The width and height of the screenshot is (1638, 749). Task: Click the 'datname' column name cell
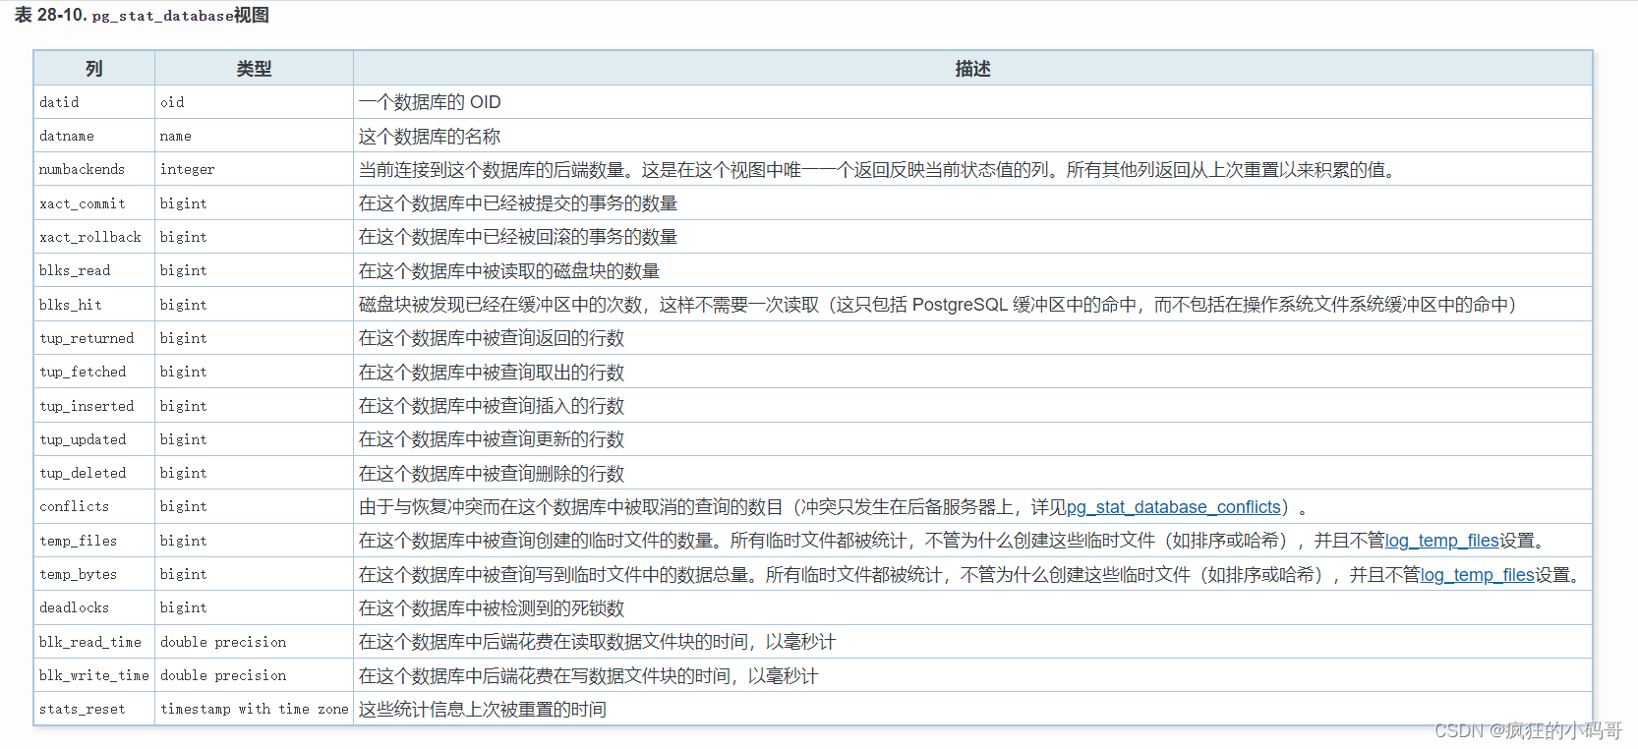coord(94,136)
